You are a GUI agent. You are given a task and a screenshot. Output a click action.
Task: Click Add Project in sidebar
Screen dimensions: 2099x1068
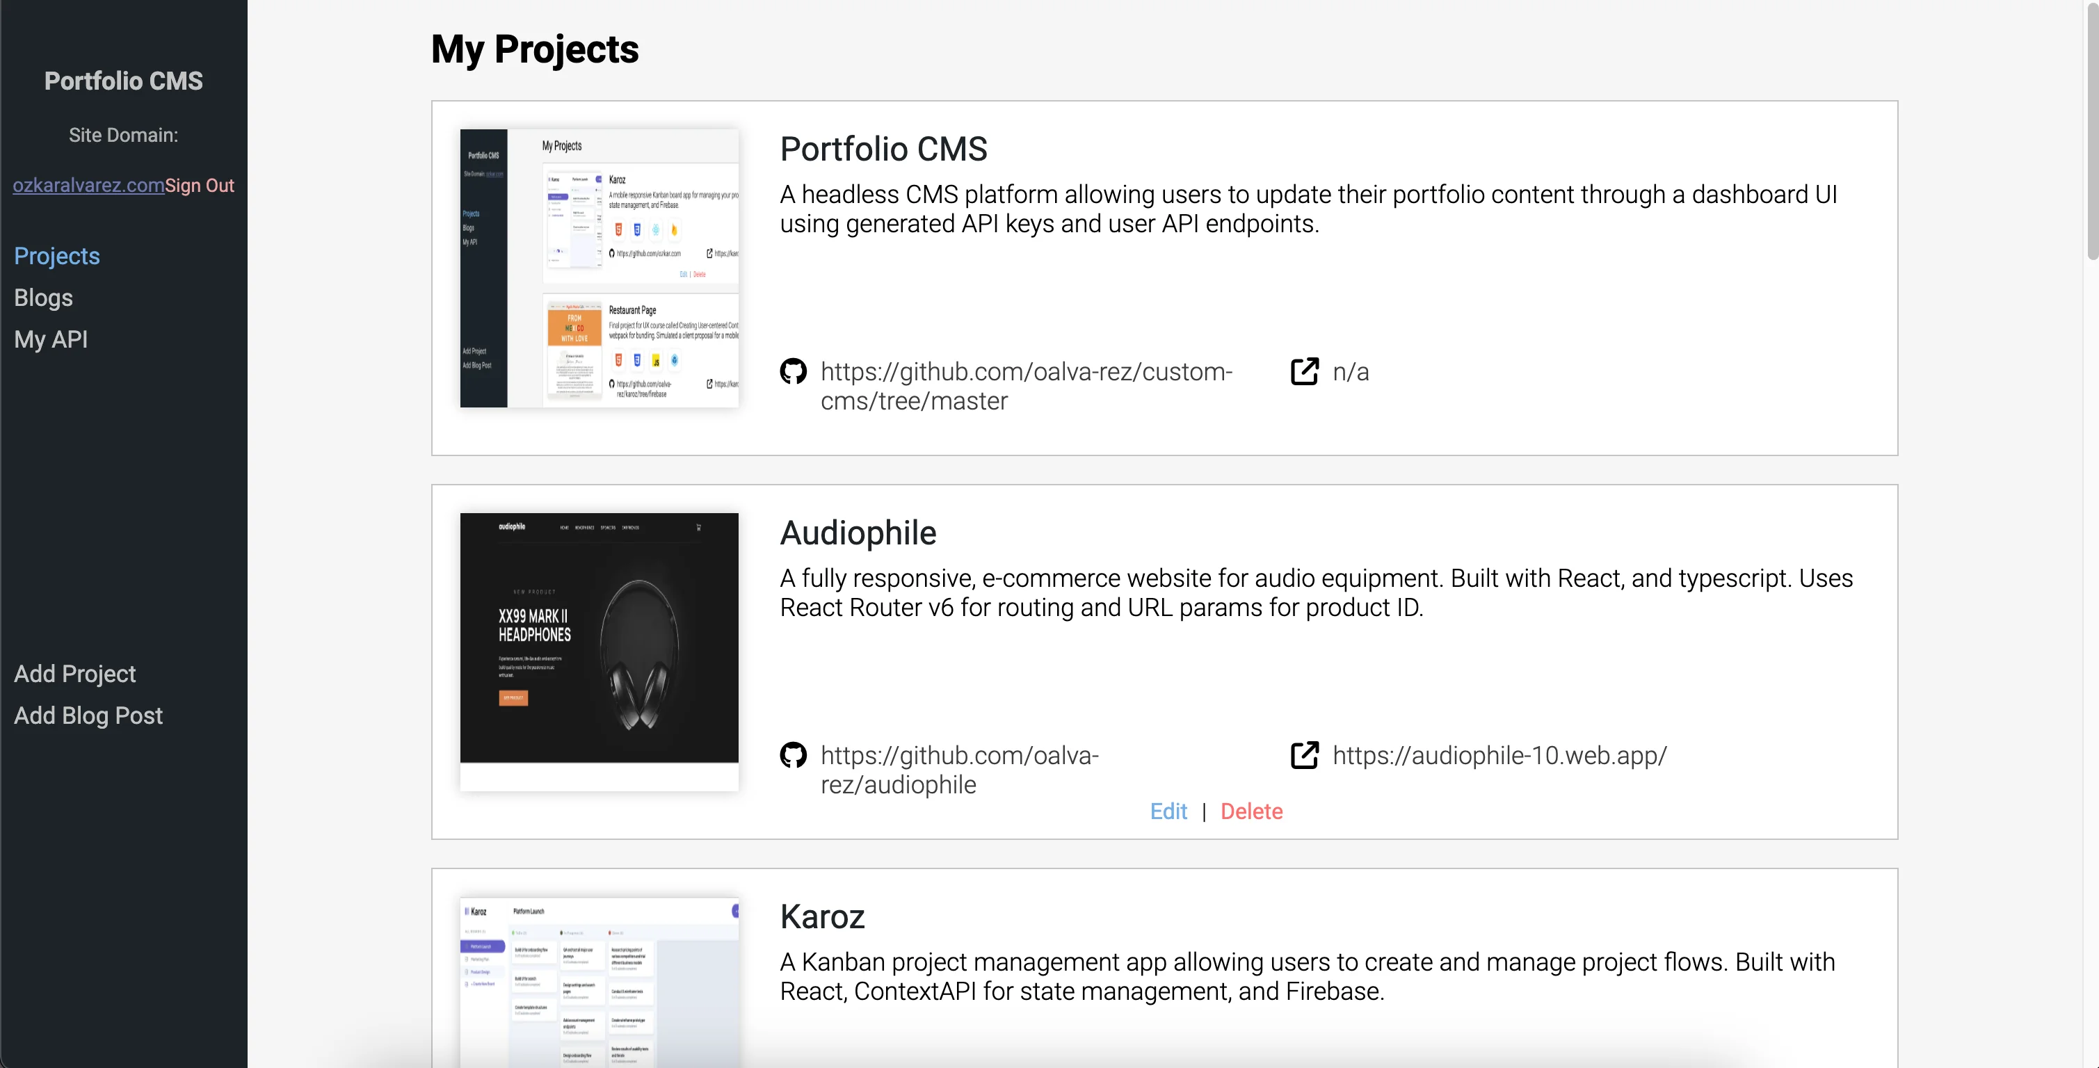75,674
